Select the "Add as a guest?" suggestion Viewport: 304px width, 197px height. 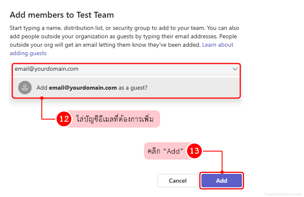click(127, 88)
